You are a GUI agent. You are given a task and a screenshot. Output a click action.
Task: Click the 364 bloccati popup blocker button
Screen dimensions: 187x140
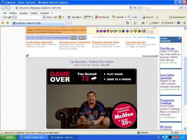coord(102,17)
